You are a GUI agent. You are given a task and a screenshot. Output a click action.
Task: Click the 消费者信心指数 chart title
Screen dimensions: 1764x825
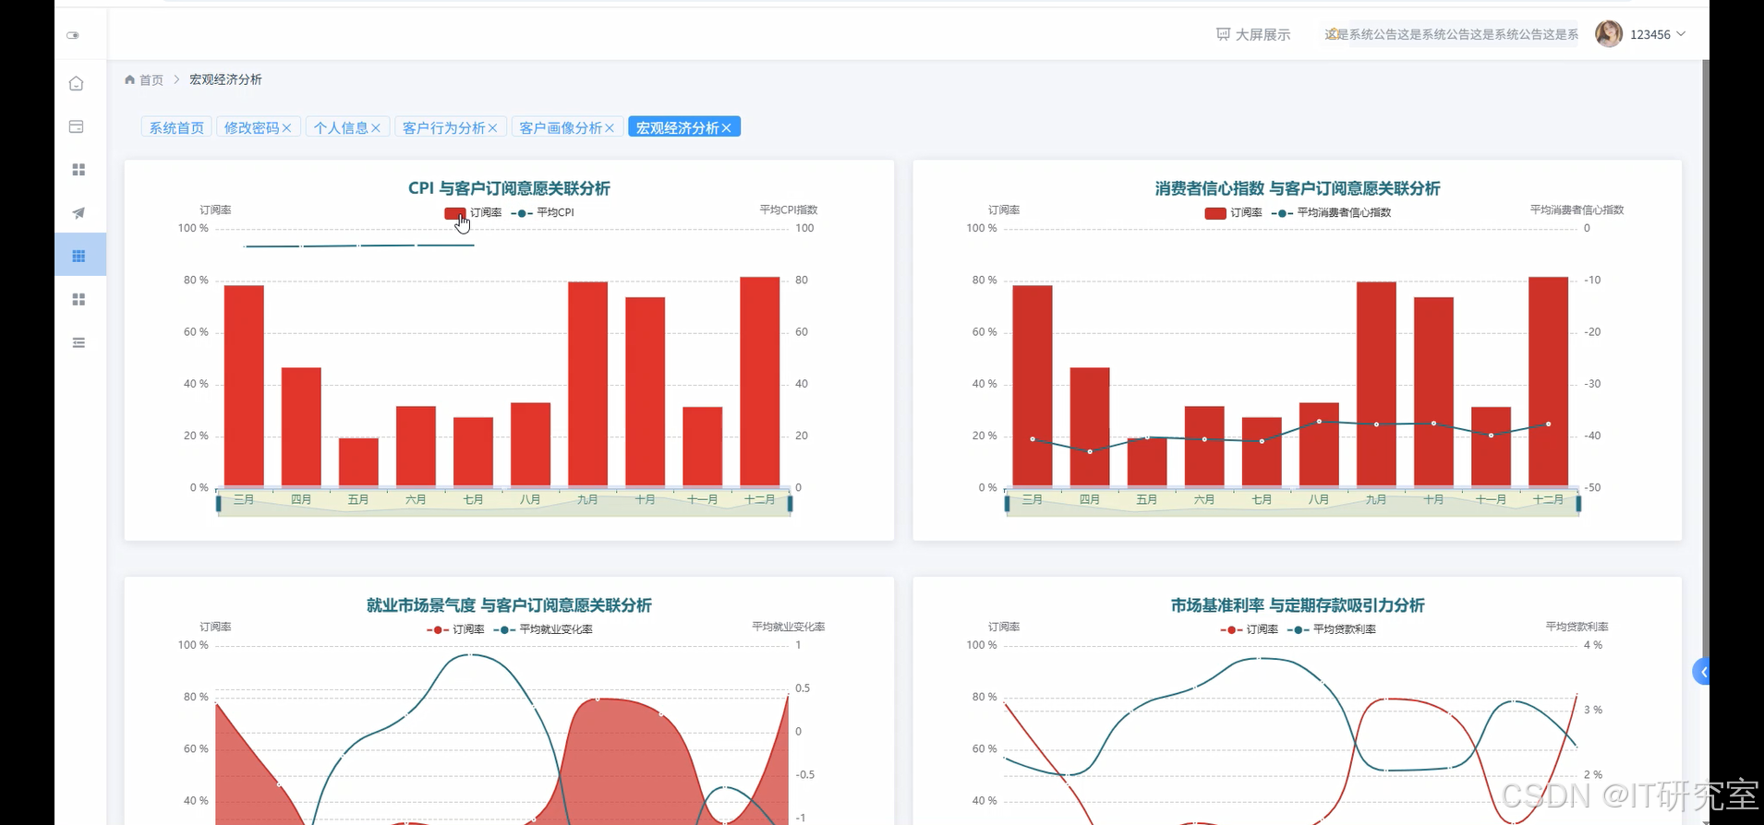point(1298,188)
